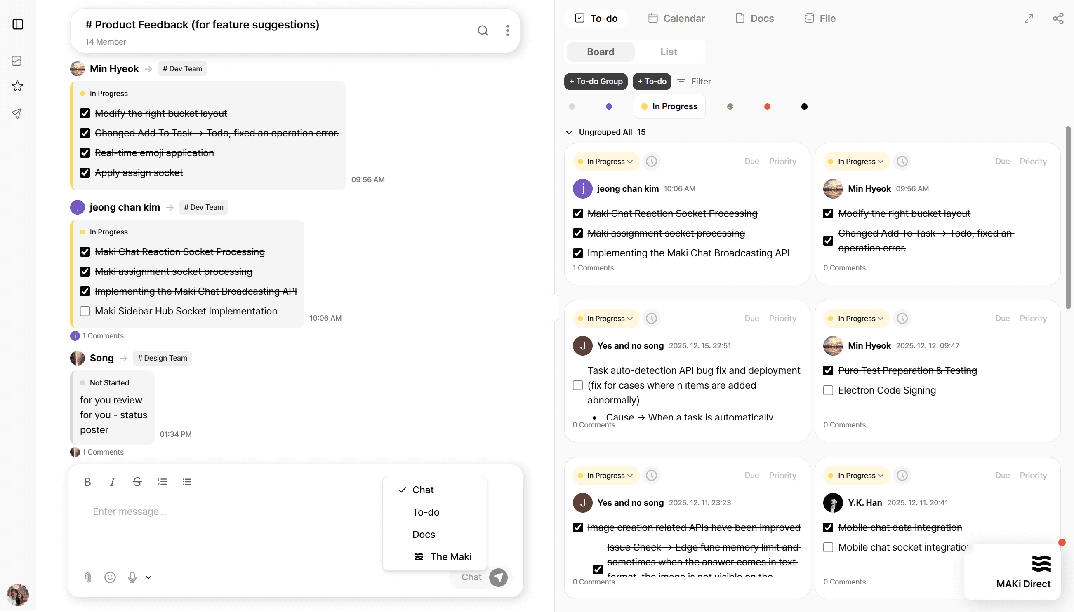The image size is (1074, 612).
Task: Open In Progress status dropdown on jeong chan kim card
Action: pos(605,162)
